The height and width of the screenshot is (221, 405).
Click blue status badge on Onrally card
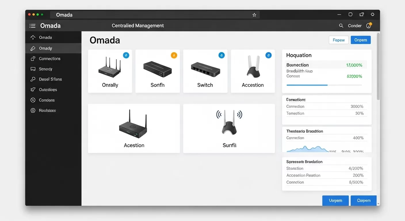[126, 55]
